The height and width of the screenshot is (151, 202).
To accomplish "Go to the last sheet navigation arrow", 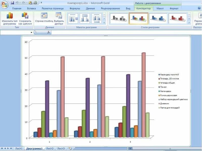I will pyautogui.click(x=11, y=148).
